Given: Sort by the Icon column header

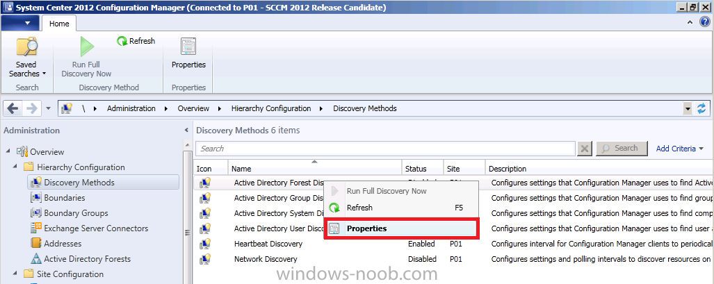Looking at the screenshot, I should 211,169.
